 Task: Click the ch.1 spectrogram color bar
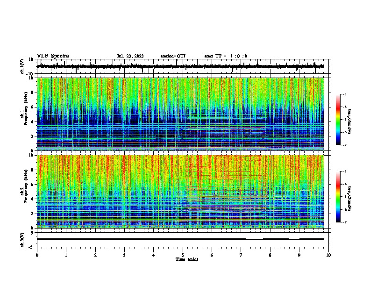pos(338,120)
